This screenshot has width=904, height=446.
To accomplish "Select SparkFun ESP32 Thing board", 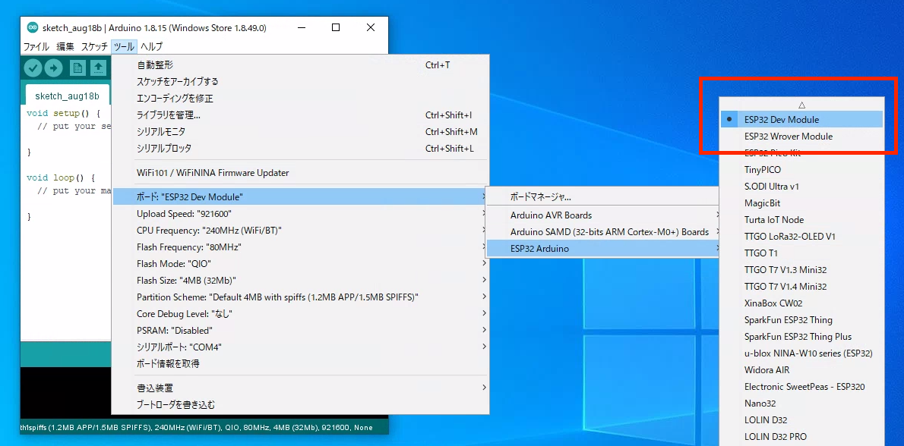I will click(x=801, y=320).
